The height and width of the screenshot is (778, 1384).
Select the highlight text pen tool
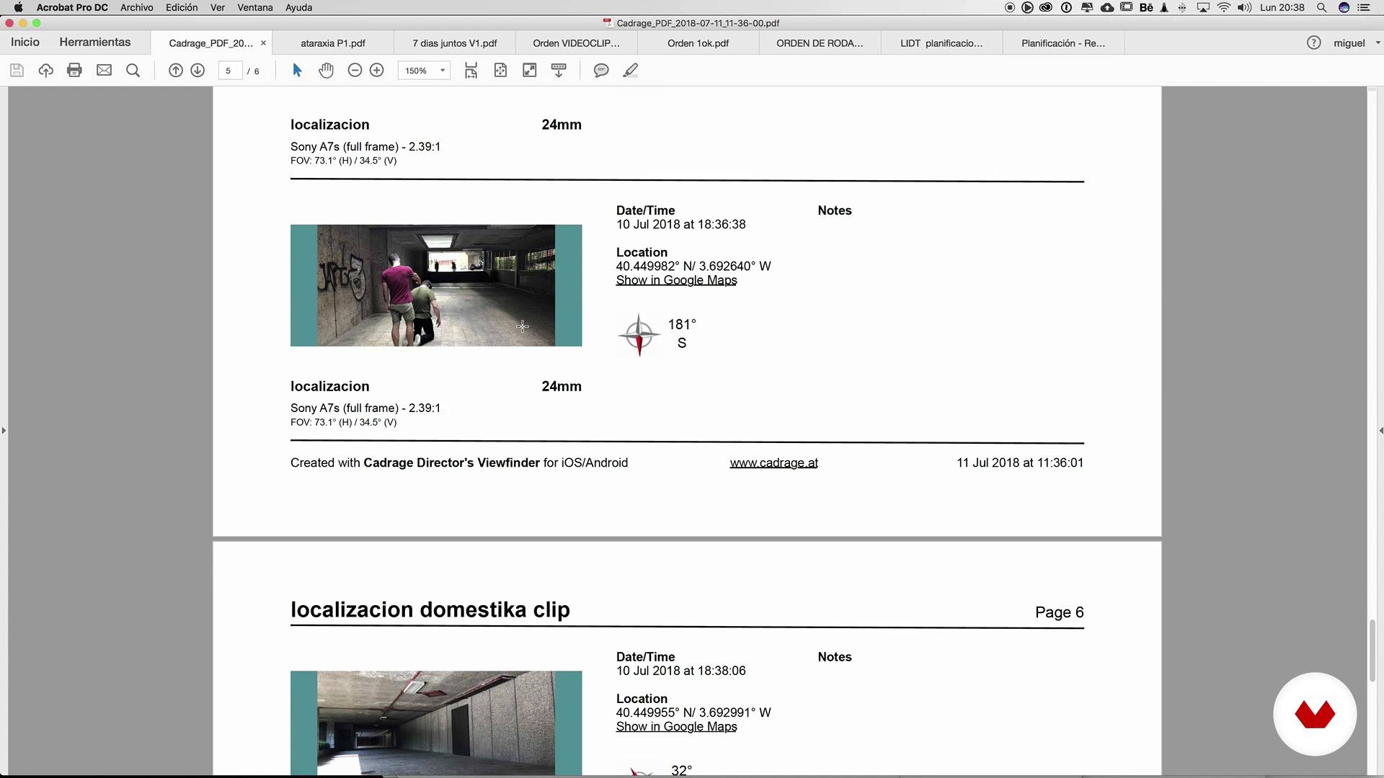pos(630,71)
